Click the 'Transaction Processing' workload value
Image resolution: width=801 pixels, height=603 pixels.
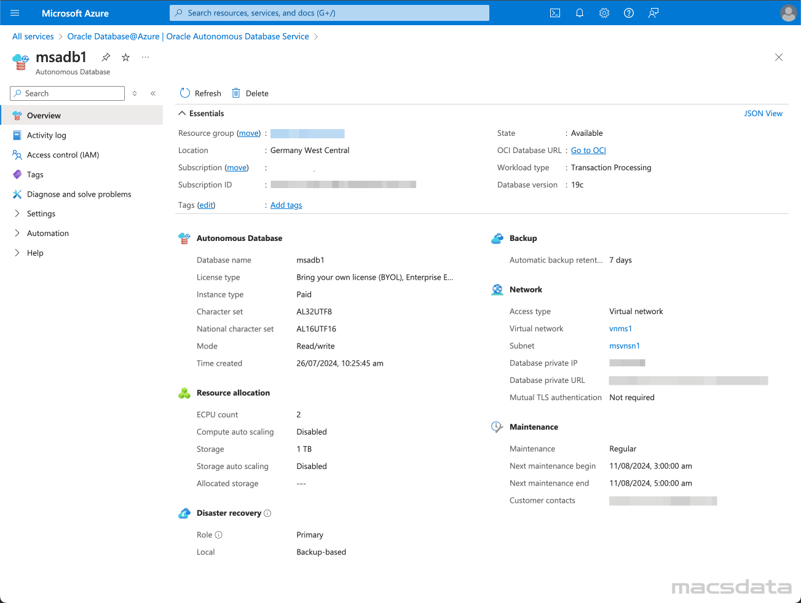[611, 167]
